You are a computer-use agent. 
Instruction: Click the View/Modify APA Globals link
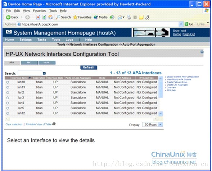(x=179, y=79)
